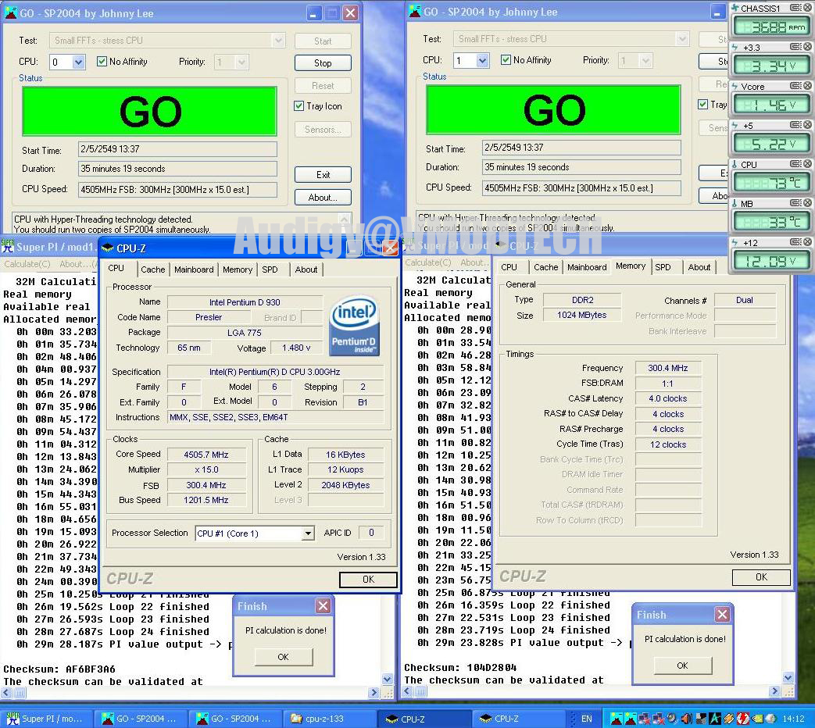Open settings icon of the CPU temperature sensor
Viewport: 815px width, 728px height.
795,164
